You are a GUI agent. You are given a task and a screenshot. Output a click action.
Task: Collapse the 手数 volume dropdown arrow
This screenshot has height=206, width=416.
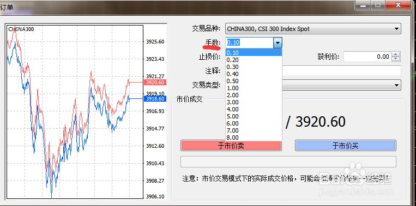[x=278, y=42]
